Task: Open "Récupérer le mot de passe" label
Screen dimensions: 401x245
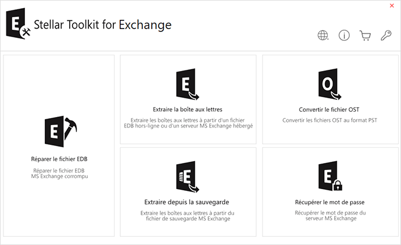Action: 330,202
